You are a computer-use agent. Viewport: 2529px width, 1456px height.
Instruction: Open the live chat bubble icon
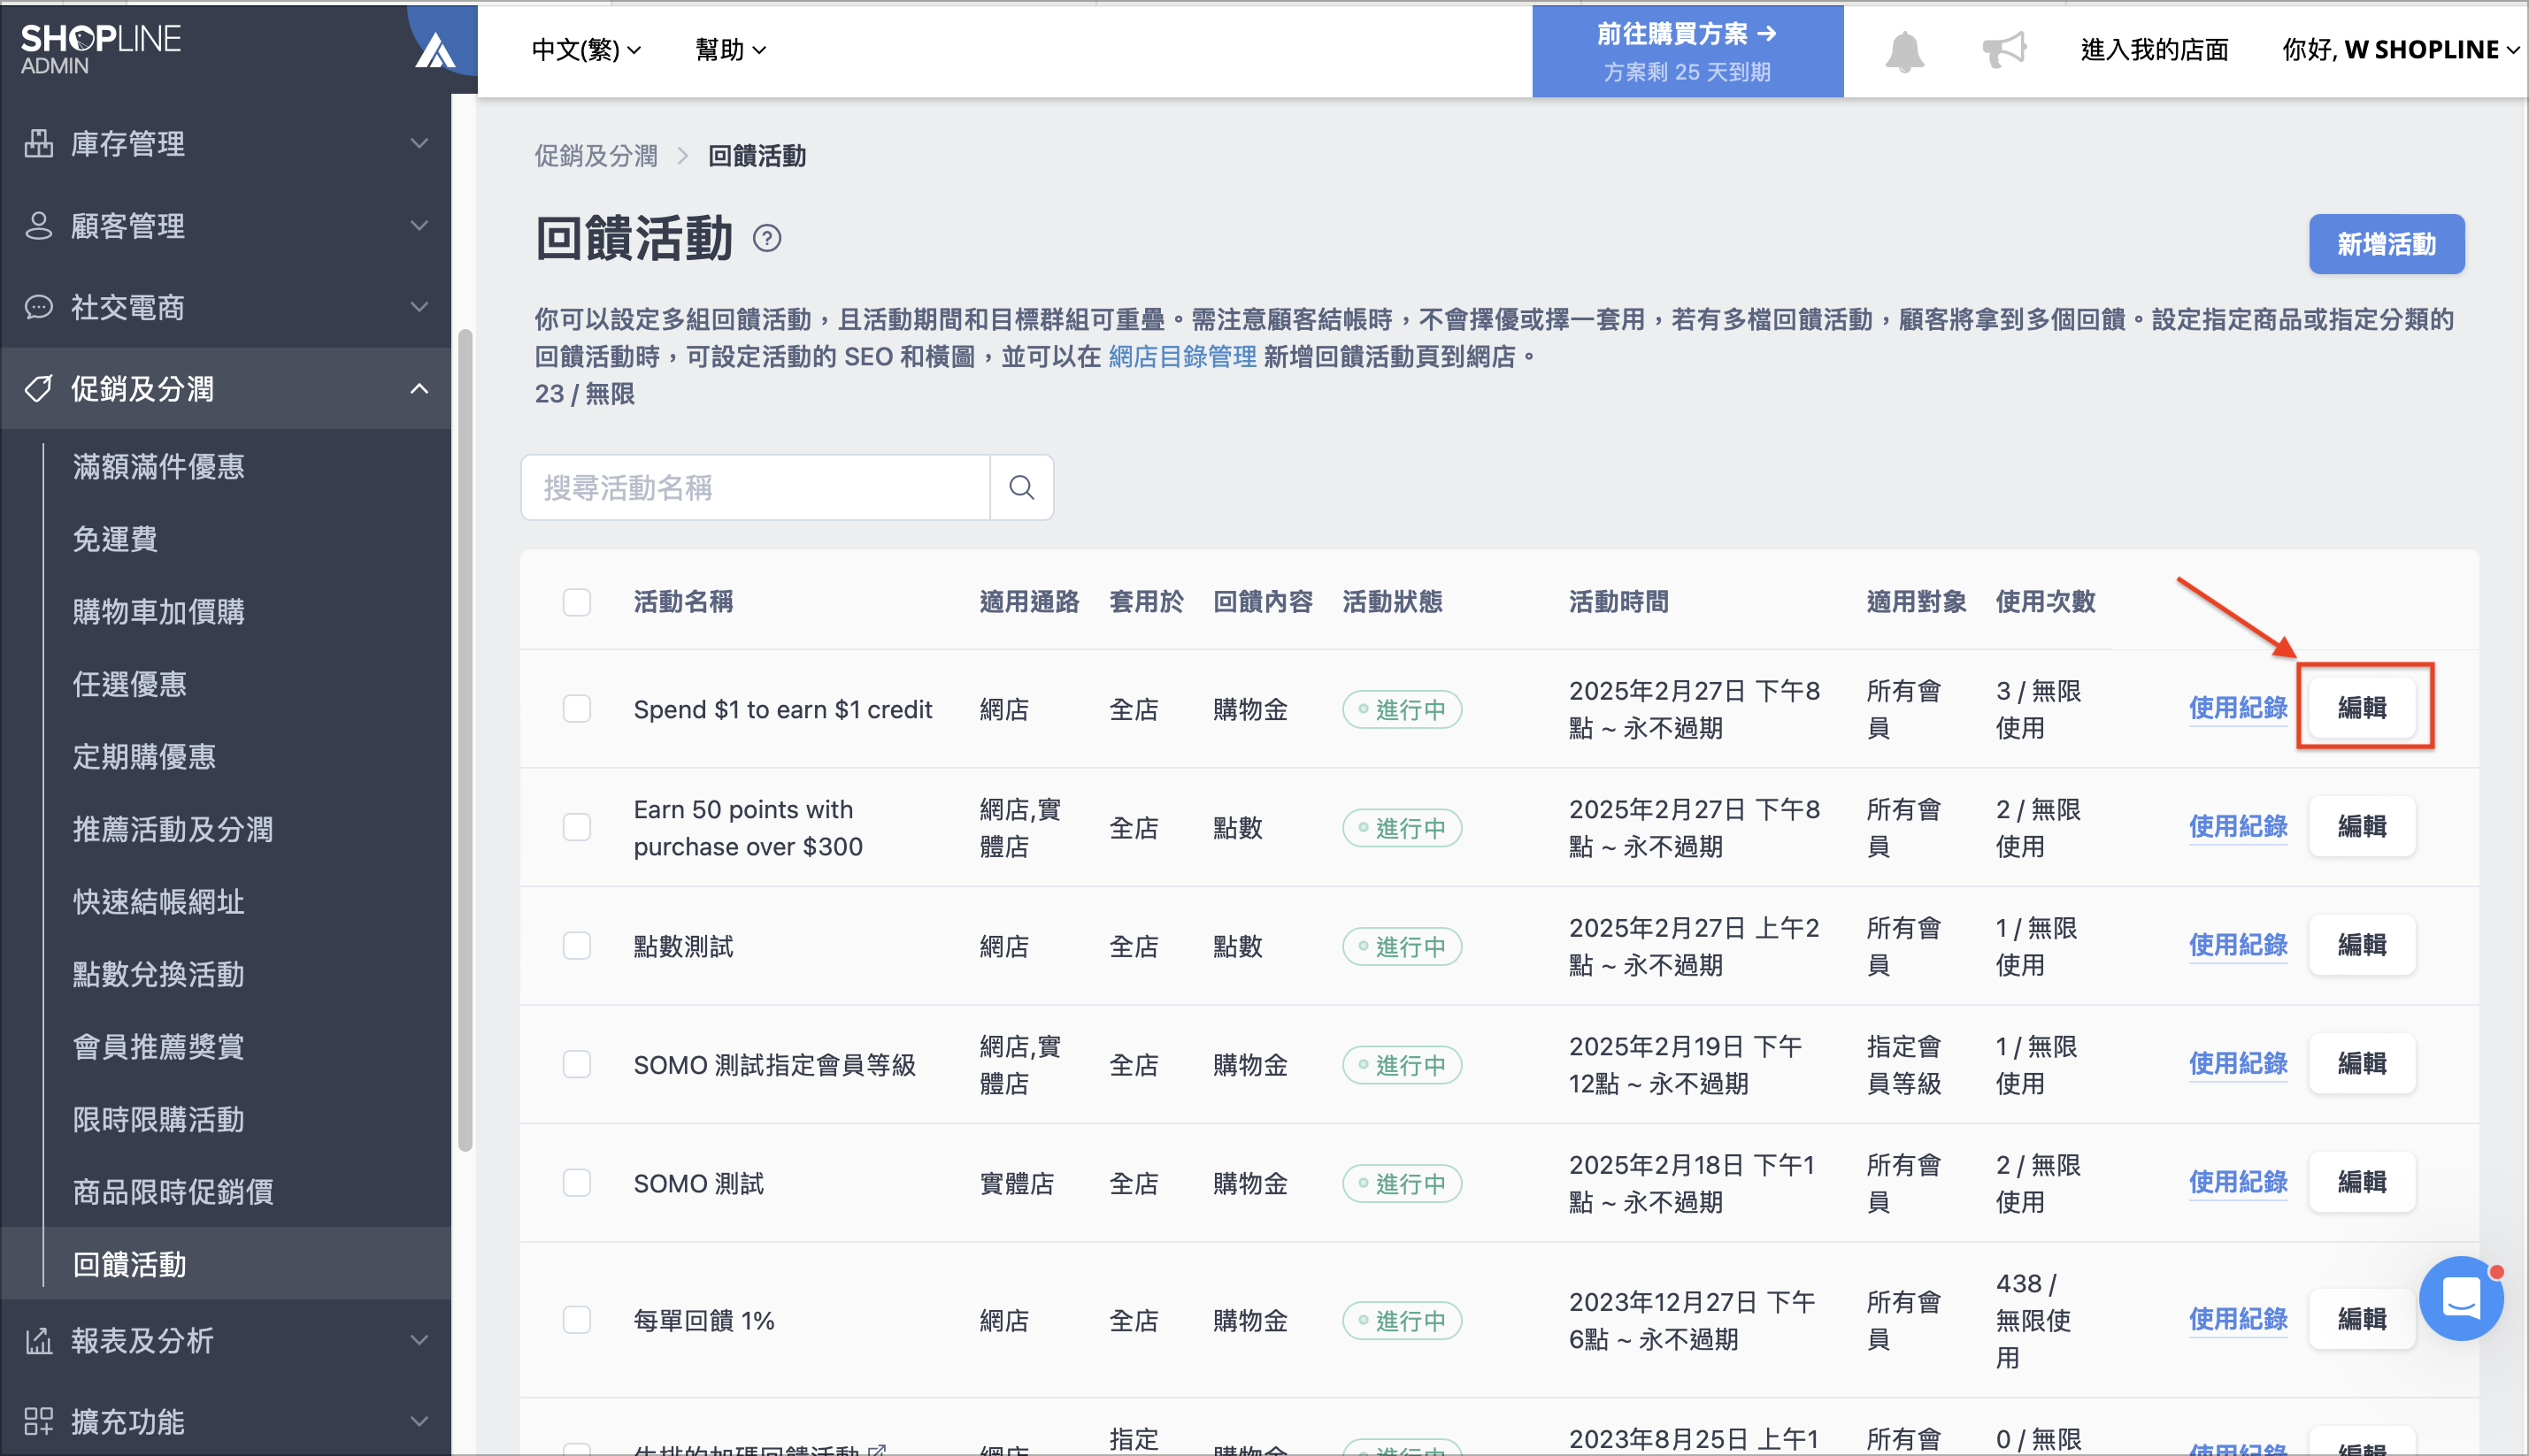click(2461, 1298)
